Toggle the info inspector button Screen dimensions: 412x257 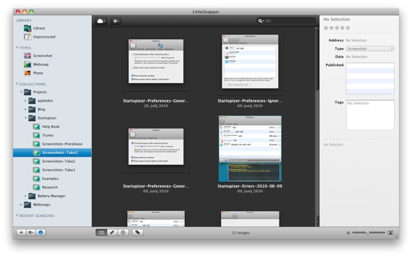coord(41,232)
